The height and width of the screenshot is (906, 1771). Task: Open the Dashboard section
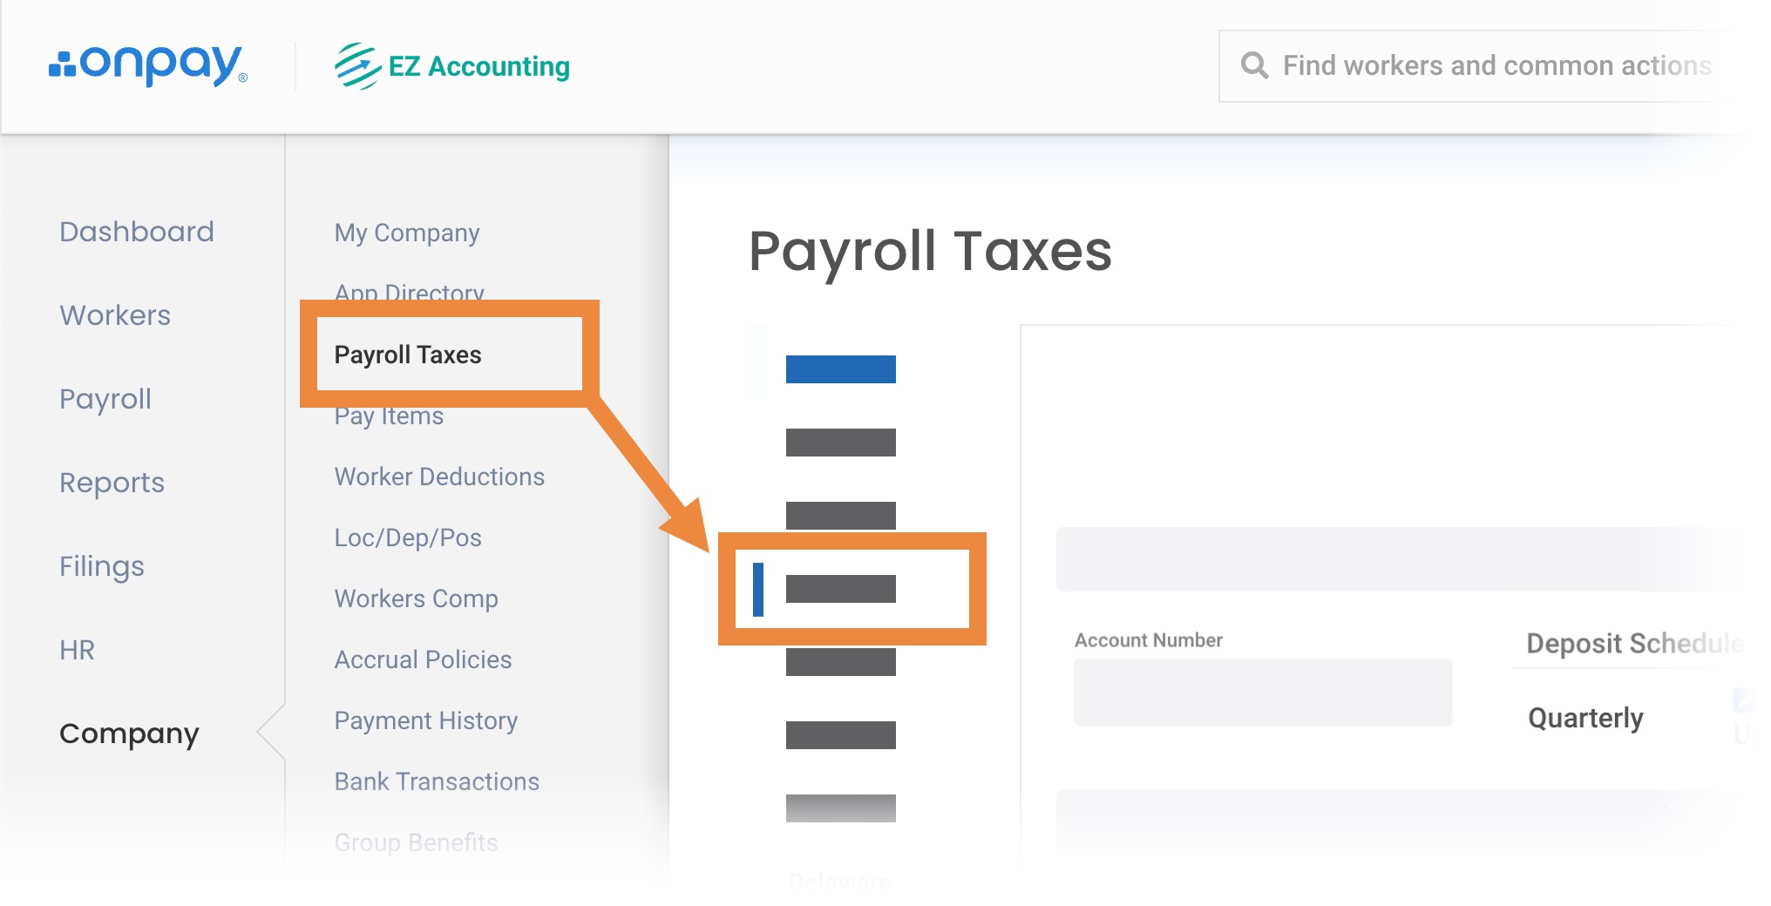[x=137, y=232]
